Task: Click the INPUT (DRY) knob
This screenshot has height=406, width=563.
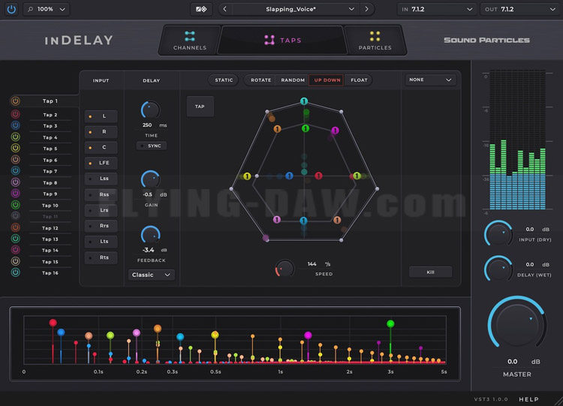Action: pyautogui.click(x=498, y=233)
